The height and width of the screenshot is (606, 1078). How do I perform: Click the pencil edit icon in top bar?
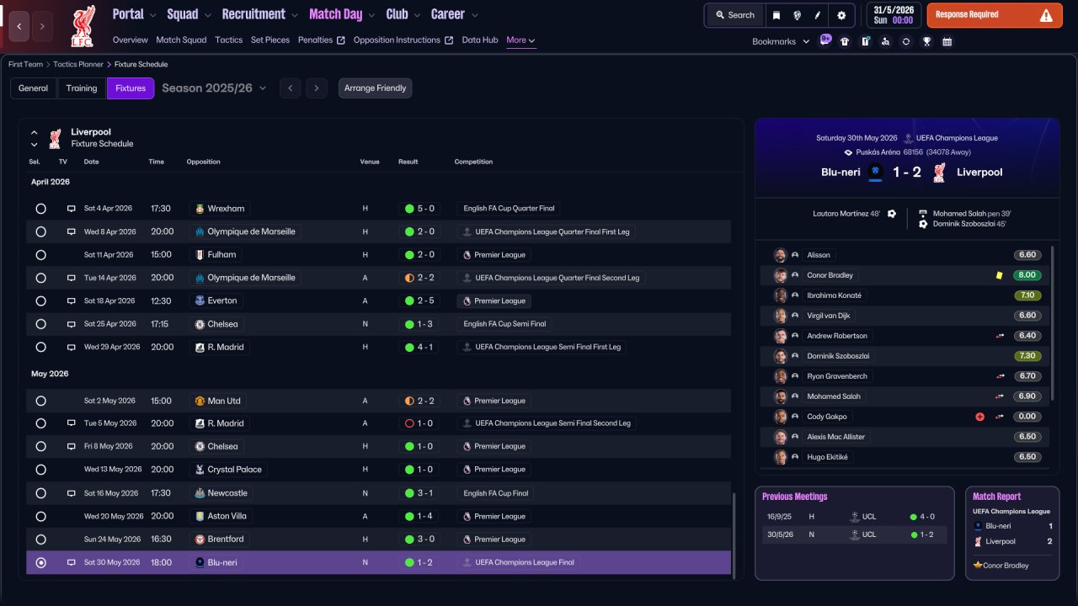point(817,15)
